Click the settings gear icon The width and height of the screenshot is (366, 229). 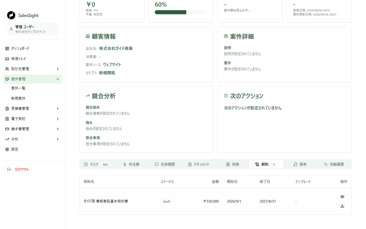(7, 149)
